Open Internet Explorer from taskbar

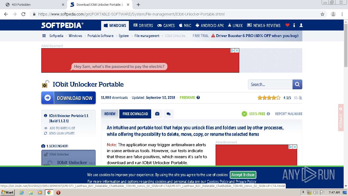coord(21,192)
